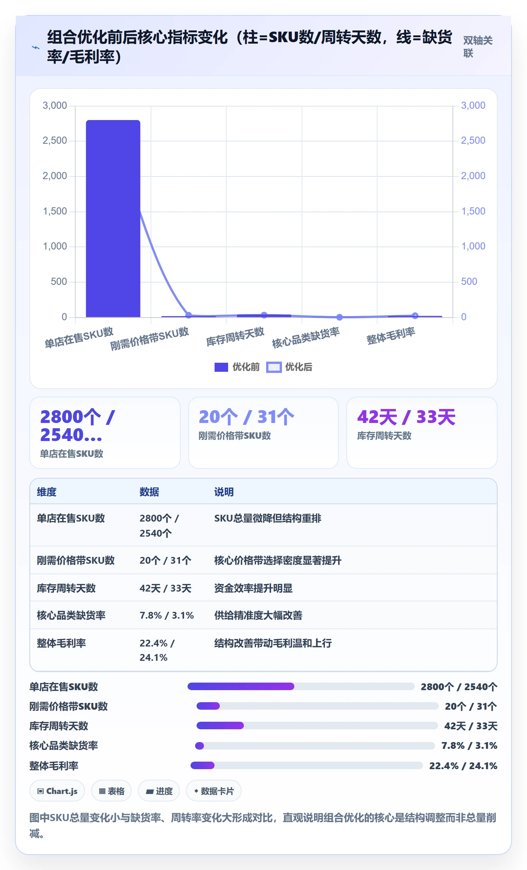
Task: Select table cell '核心价格带选择密度显著提升'
Action: (x=278, y=560)
